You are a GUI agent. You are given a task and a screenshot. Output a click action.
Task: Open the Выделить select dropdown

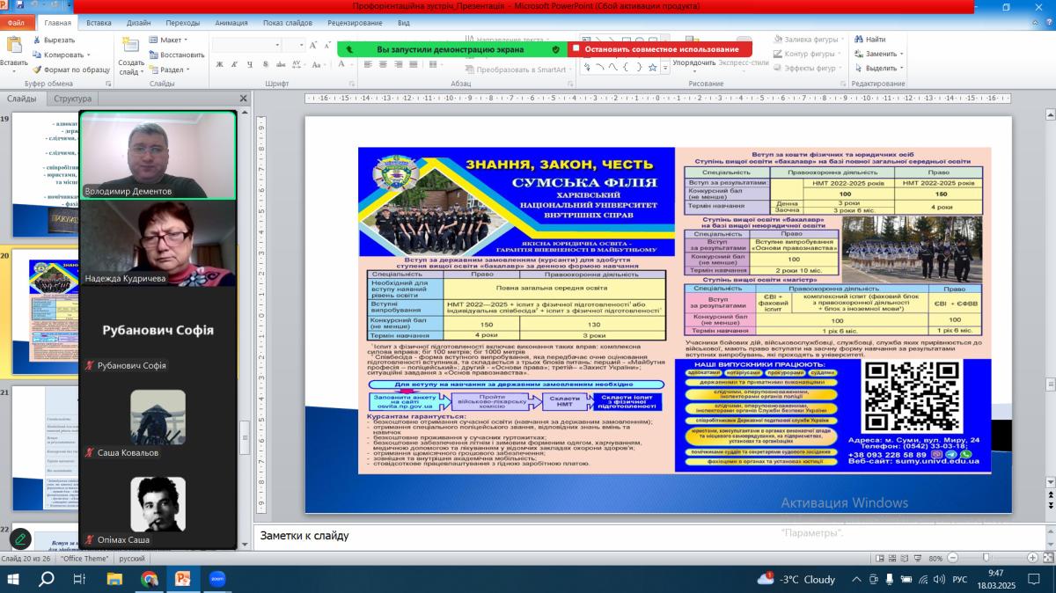pyautogui.click(x=880, y=69)
